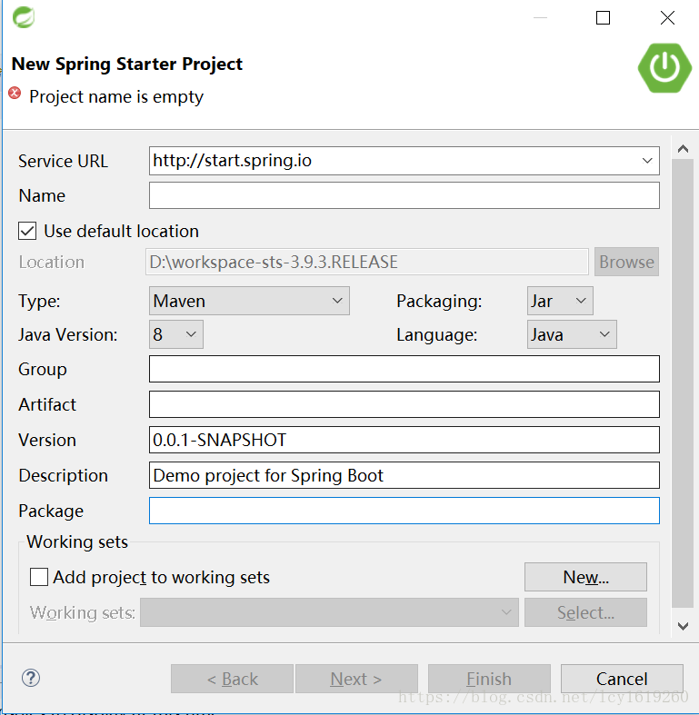Open the Type Maven dropdown
The width and height of the screenshot is (699, 715).
[x=249, y=301]
